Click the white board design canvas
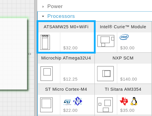The height and width of the screenshot is (116, 152). [13, 54]
